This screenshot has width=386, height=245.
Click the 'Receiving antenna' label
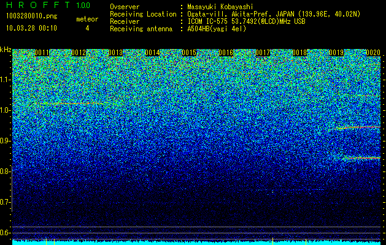point(141,29)
